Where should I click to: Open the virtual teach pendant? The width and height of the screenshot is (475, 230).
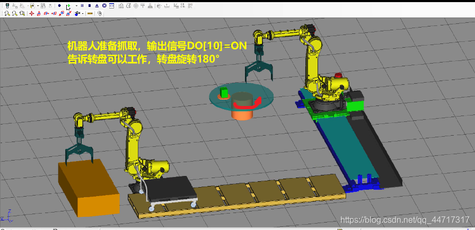point(7,6)
